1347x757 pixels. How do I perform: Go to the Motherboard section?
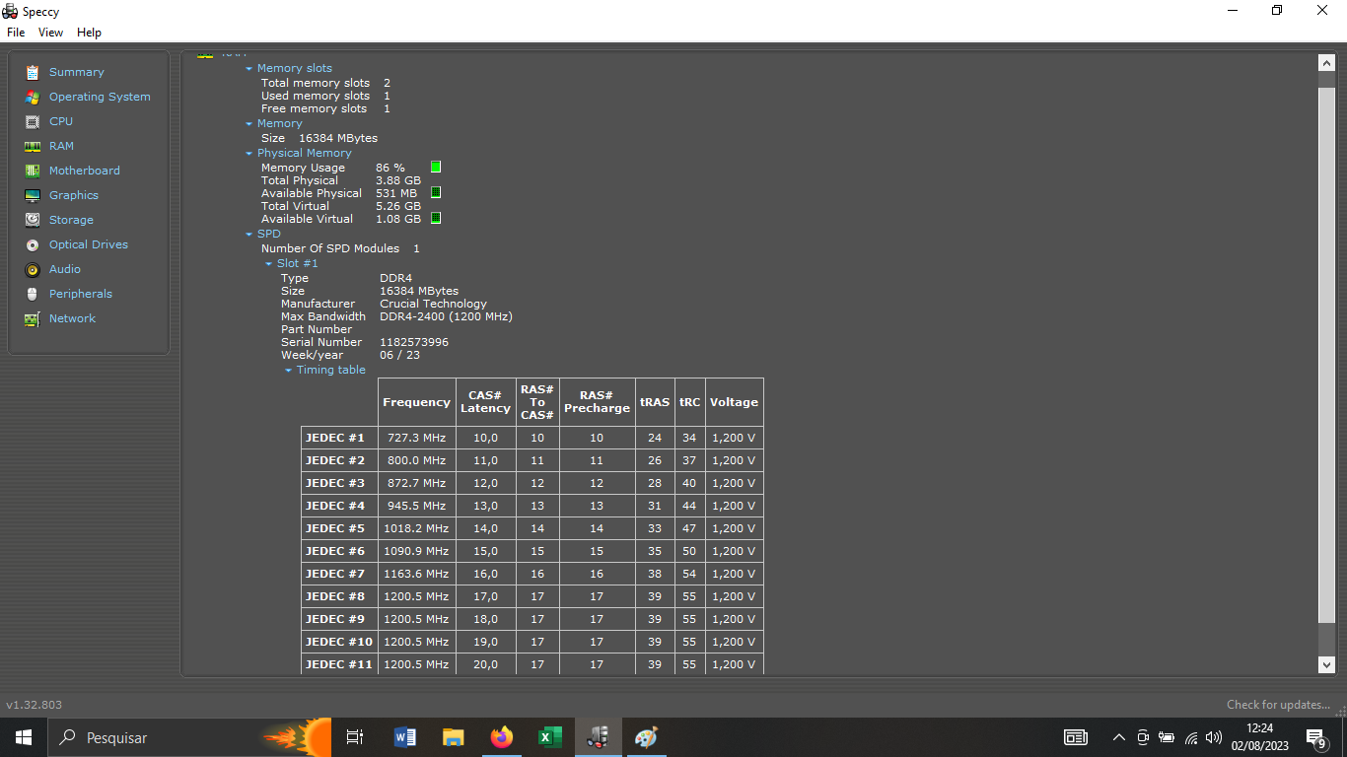(85, 171)
